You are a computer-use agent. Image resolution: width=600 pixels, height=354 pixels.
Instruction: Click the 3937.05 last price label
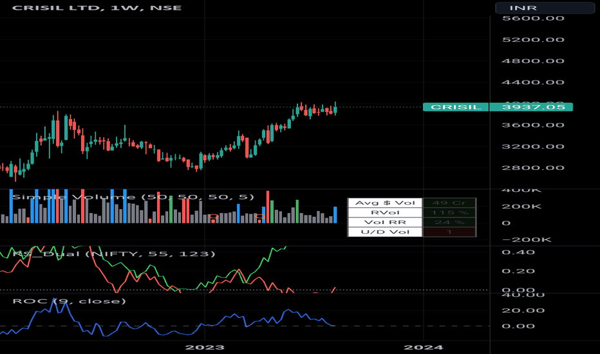pyautogui.click(x=531, y=107)
